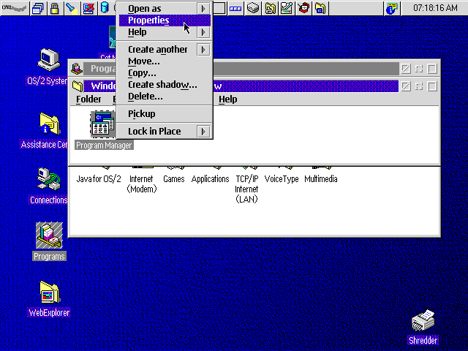Open the drive icon in WarpCenter tray
The image size is (468, 351).
coord(253,8)
